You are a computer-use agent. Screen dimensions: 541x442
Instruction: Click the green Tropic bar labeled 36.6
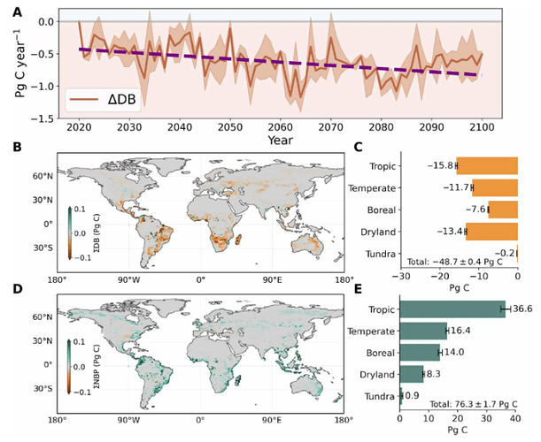click(x=452, y=308)
